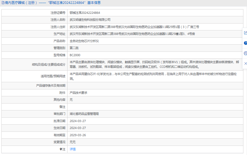Viewport: 247px width, 155px height.
Task: Click 其他内容 value 无
Action: coord(71,100)
